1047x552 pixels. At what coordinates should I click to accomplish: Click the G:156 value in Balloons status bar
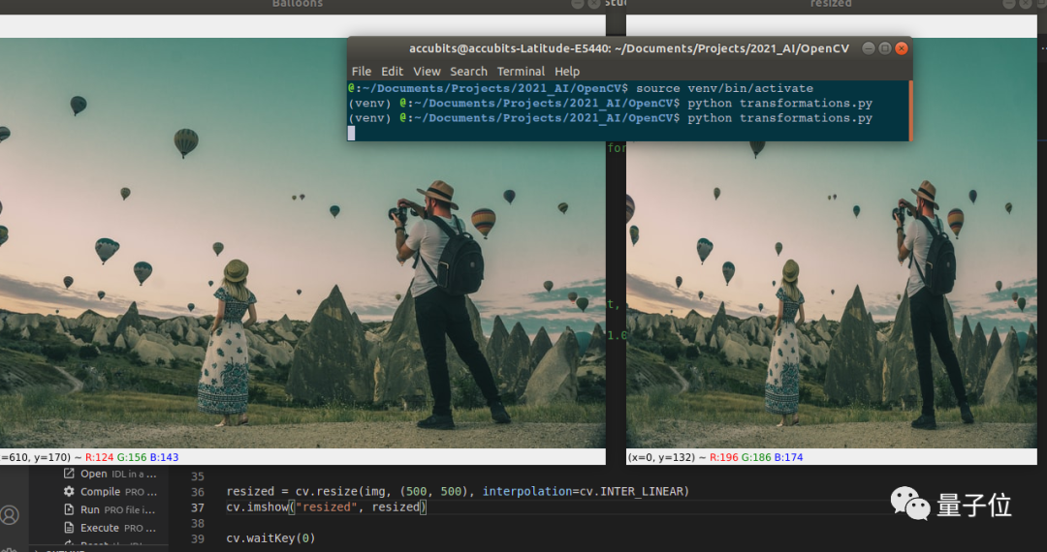coord(132,457)
